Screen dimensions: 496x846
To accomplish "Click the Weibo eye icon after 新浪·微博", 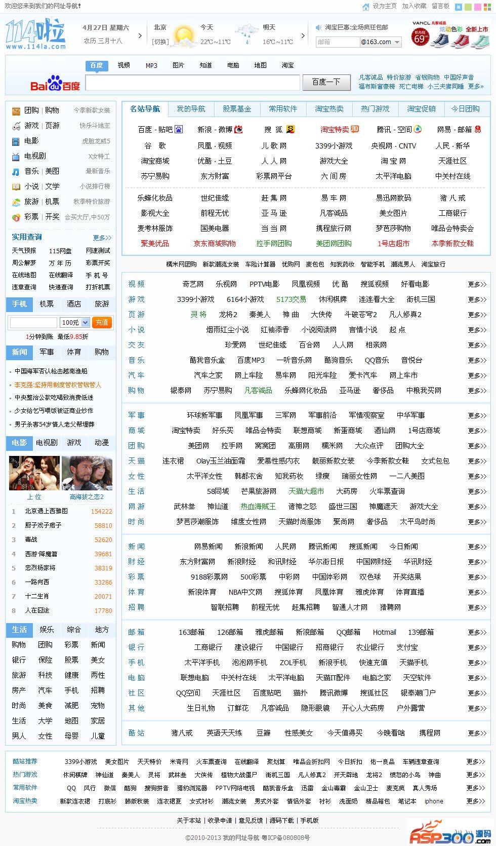I will pos(238,130).
